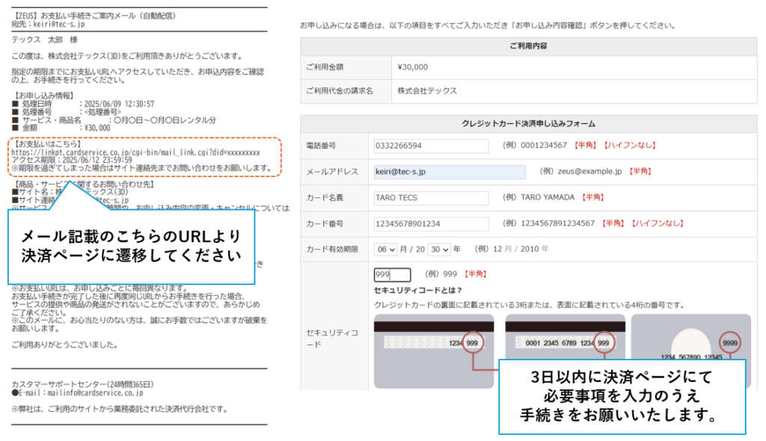Click the note starting ※期限を過ぎてしまった場合は

coord(142,168)
